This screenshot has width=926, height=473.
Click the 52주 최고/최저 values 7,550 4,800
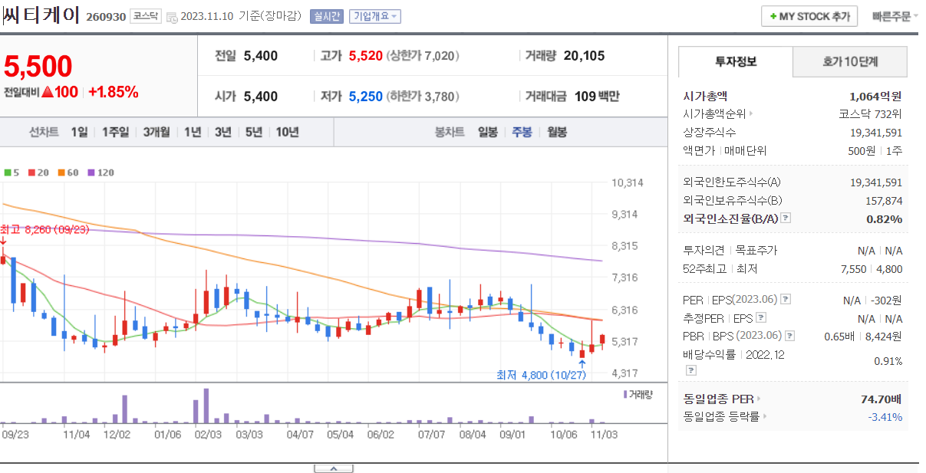872,269
